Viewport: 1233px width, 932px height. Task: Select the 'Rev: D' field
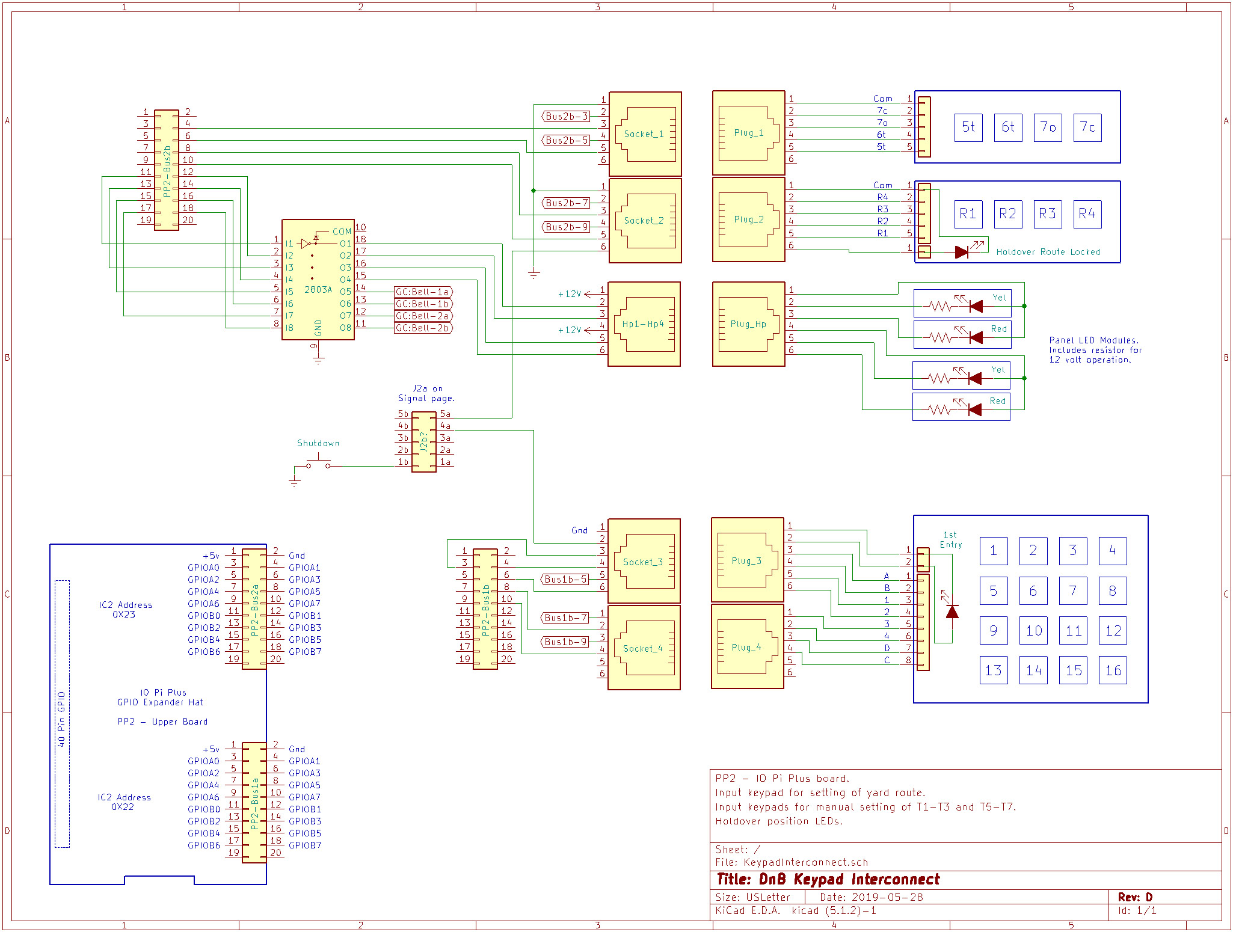pos(1136,897)
